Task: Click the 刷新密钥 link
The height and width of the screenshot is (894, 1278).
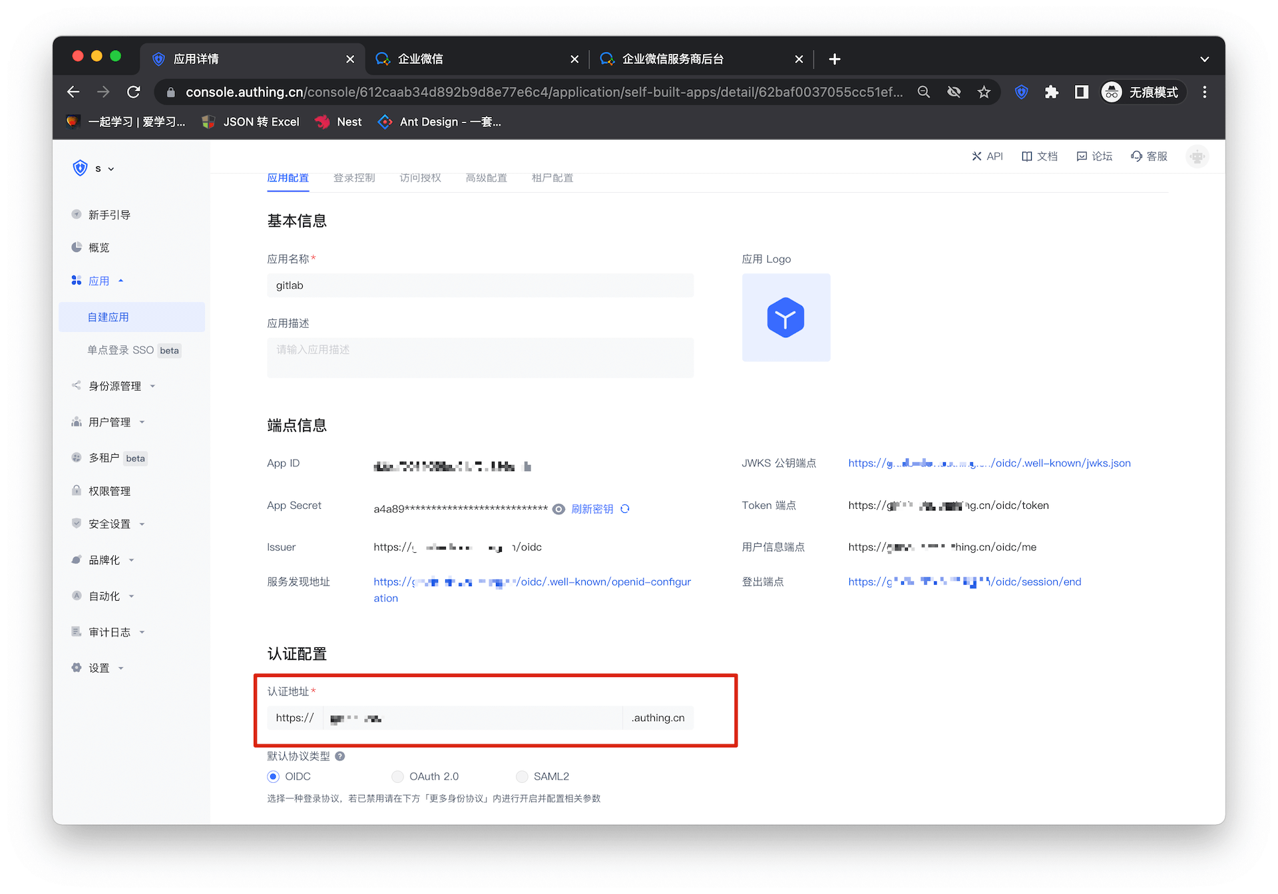Action: click(x=592, y=509)
